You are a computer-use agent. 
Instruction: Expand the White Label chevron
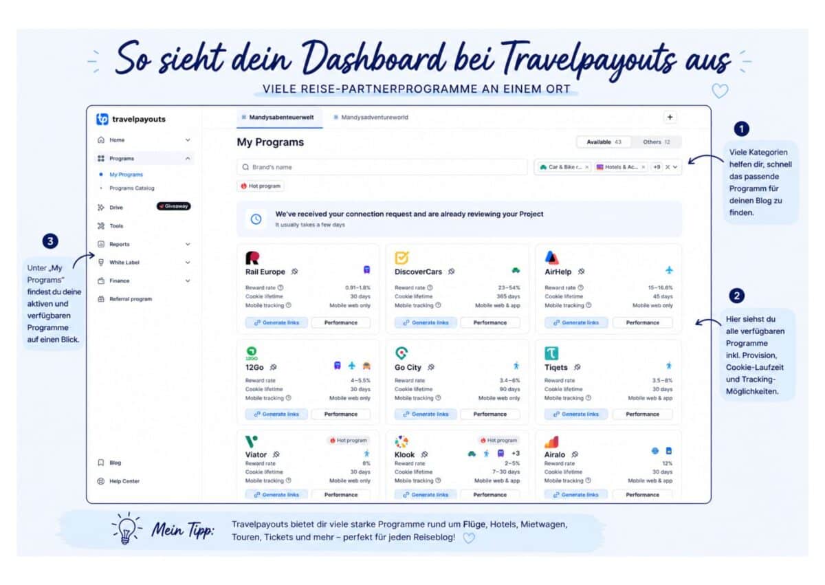tap(188, 263)
